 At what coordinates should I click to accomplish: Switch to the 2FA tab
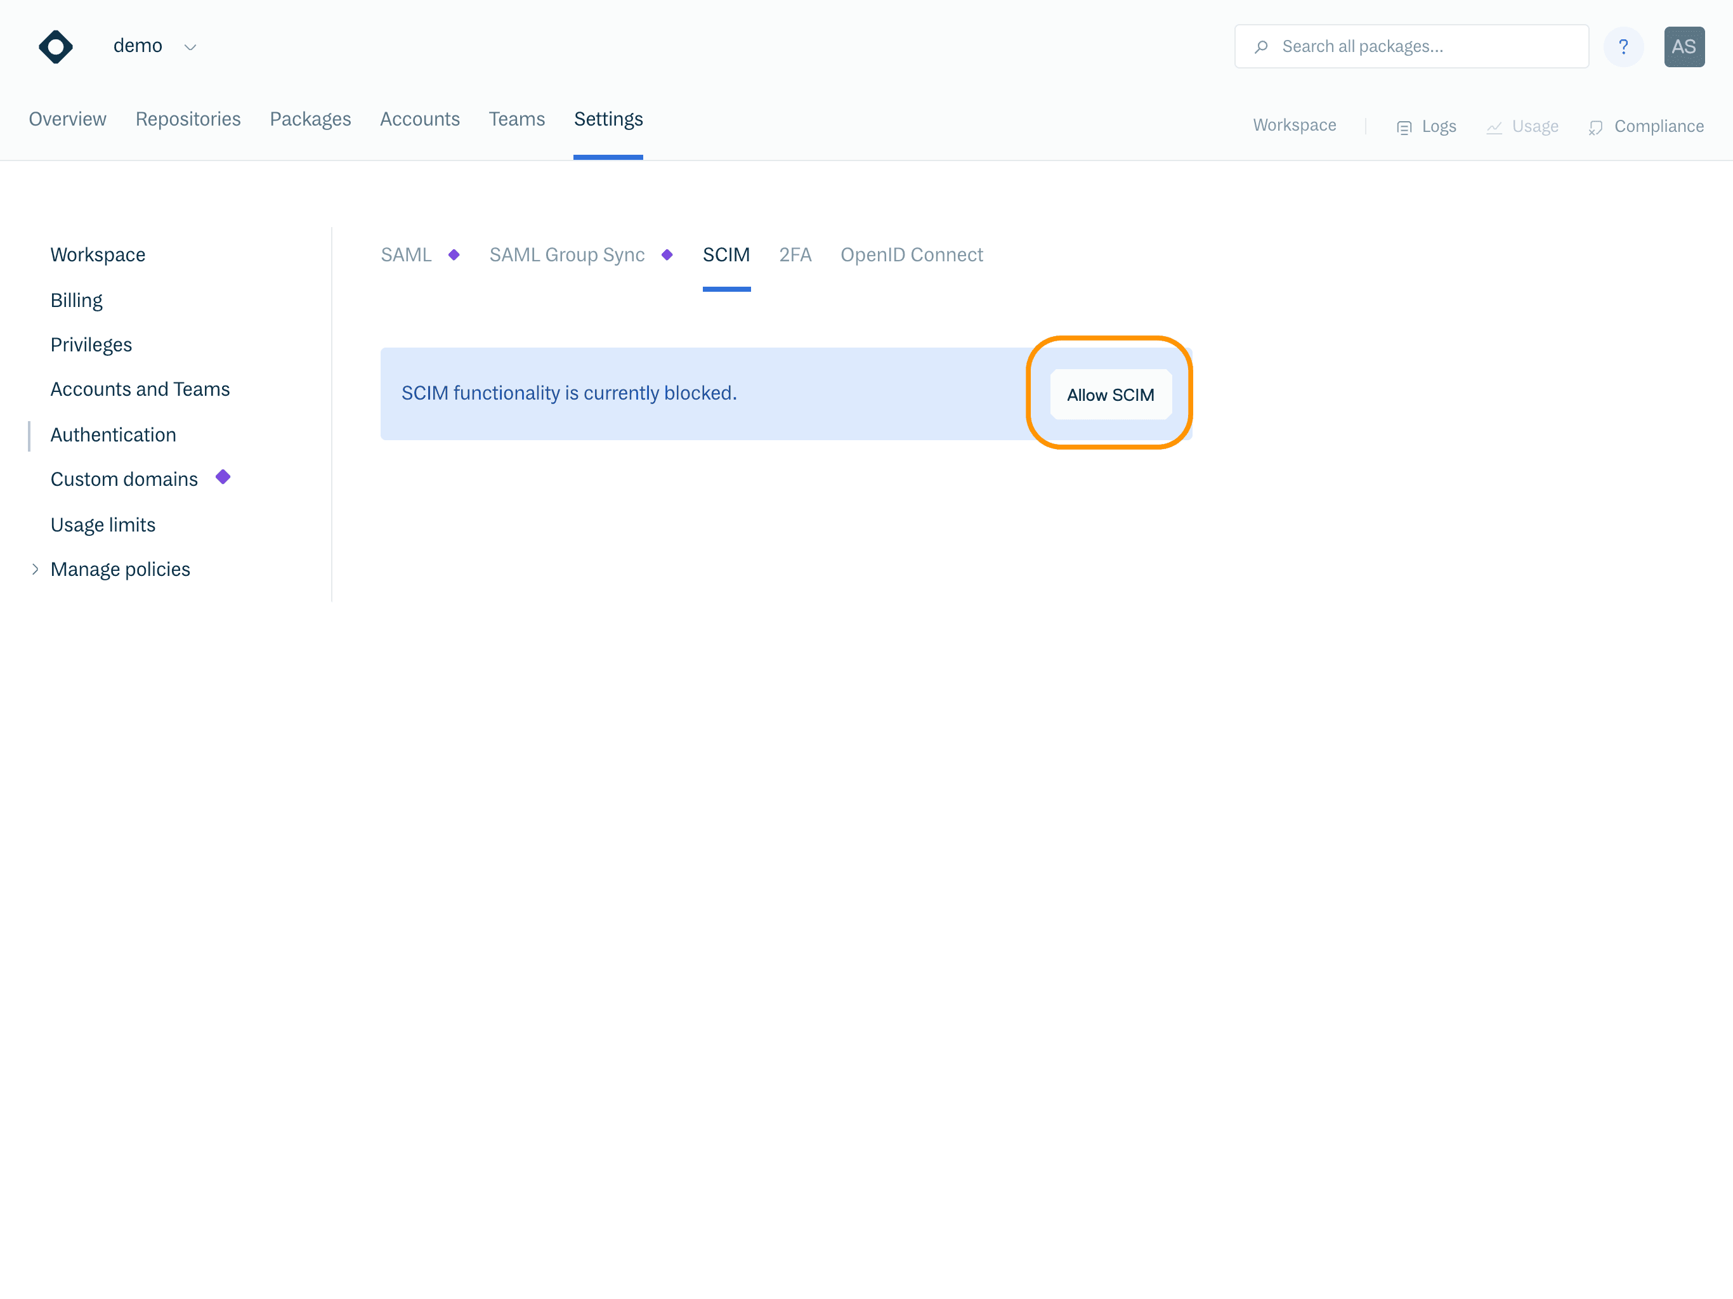pos(794,254)
